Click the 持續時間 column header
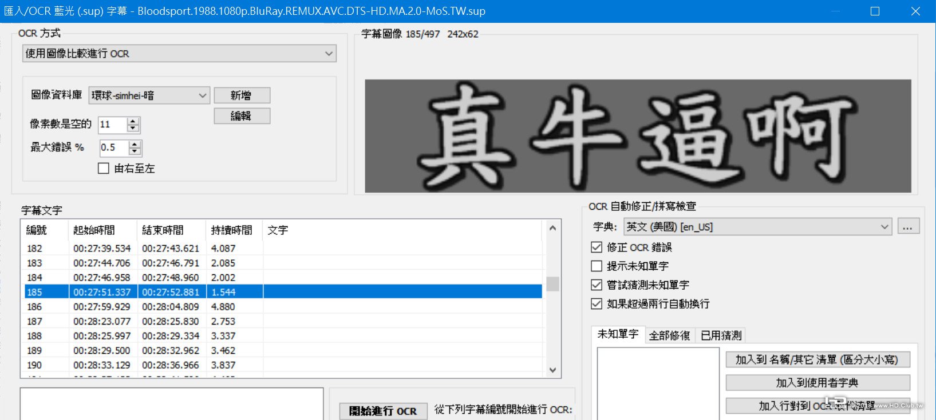The height and width of the screenshot is (420, 936). tap(235, 230)
